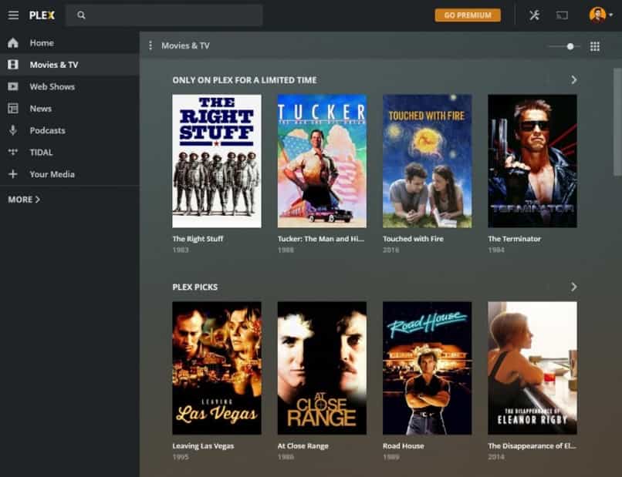Click the vertical scrollbar thumb
622x477 pixels.
click(617, 122)
